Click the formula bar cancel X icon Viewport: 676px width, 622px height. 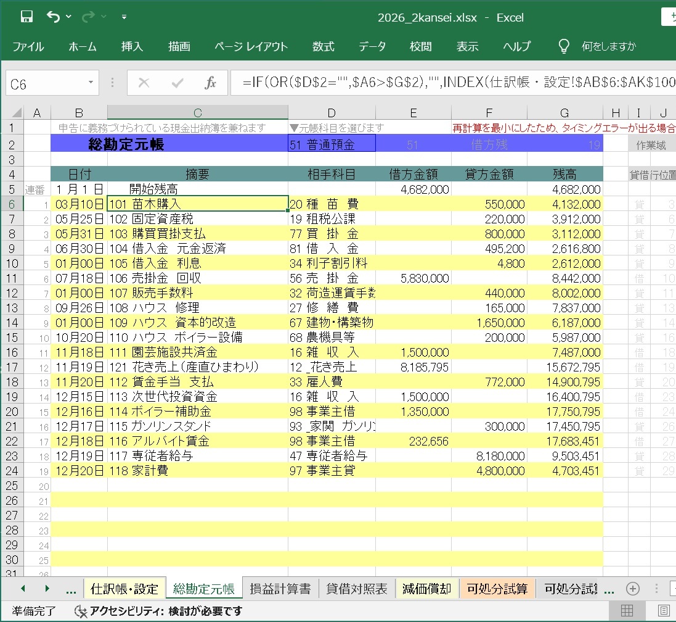tap(144, 83)
